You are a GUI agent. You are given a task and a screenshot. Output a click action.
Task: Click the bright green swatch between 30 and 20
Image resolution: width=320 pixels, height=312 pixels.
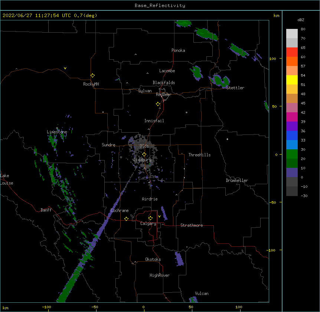[x=292, y=154]
